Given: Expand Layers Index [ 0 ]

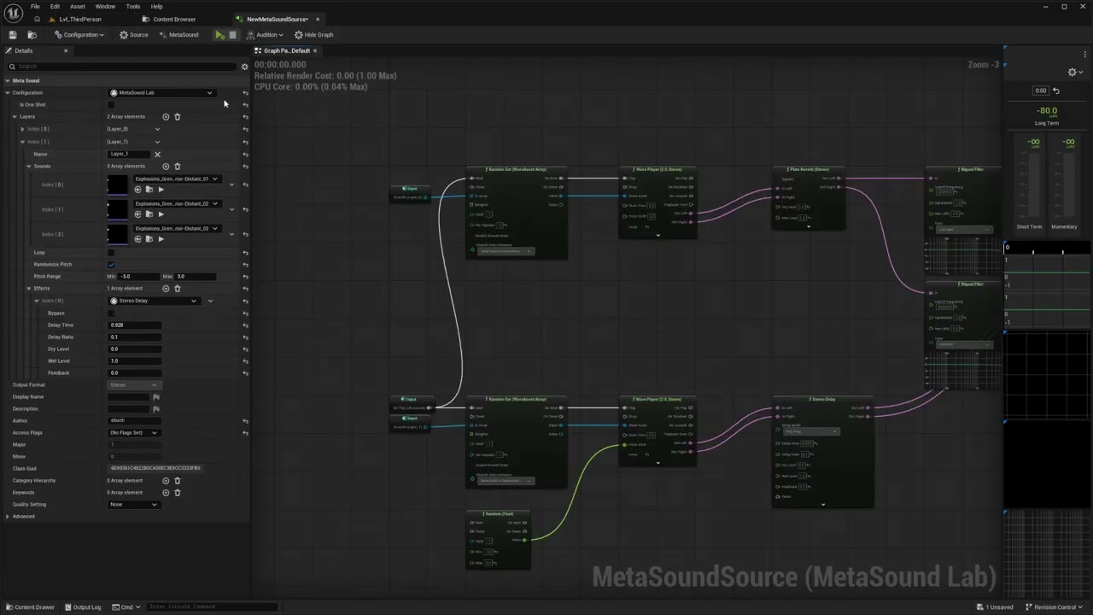Looking at the screenshot, I should pos(22,129).
